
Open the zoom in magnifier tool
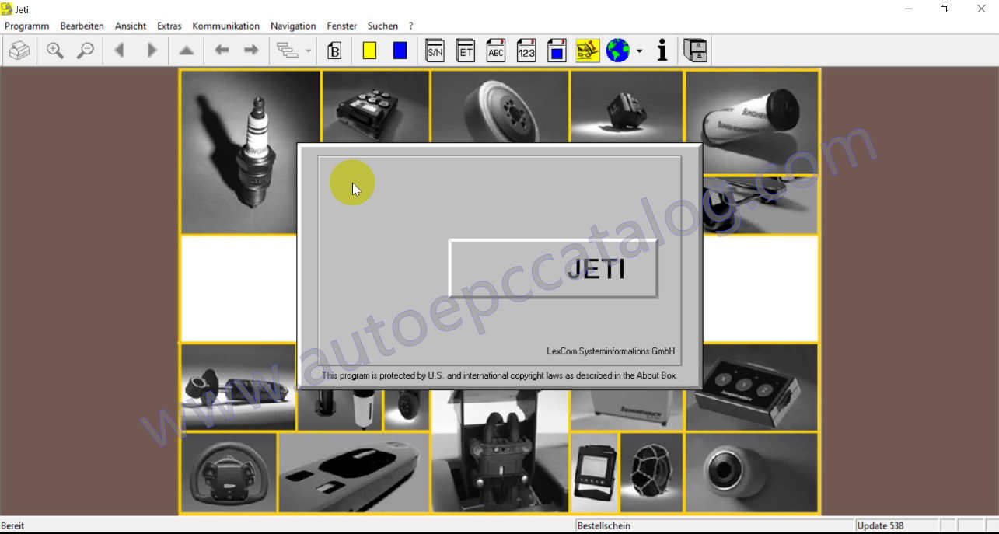pyautogui.click(x=54, y=50)
